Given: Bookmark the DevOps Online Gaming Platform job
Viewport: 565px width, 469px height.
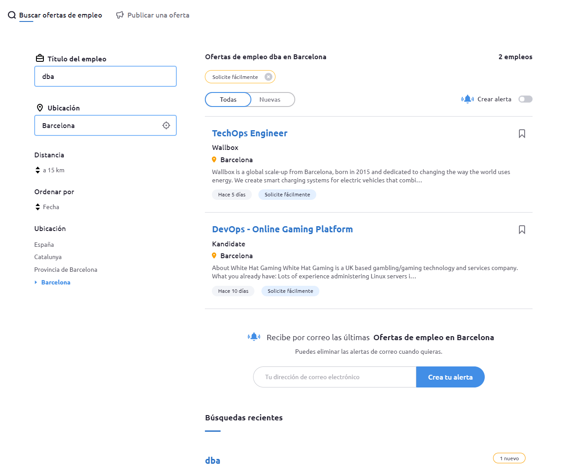Looking at the screenshot, I should coord(522,230).
